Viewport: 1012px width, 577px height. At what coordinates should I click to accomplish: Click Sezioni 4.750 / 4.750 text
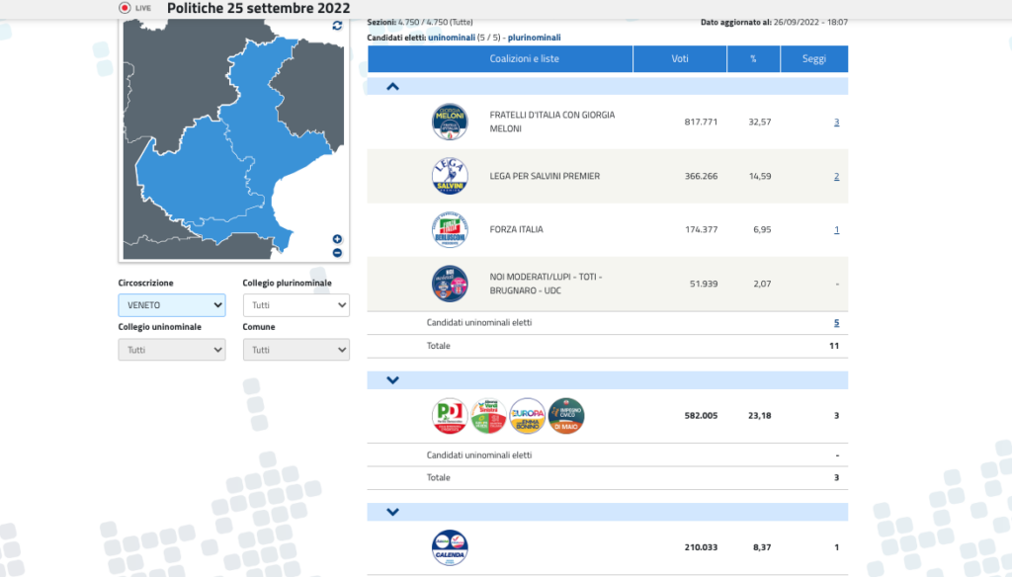click(419, 22)
